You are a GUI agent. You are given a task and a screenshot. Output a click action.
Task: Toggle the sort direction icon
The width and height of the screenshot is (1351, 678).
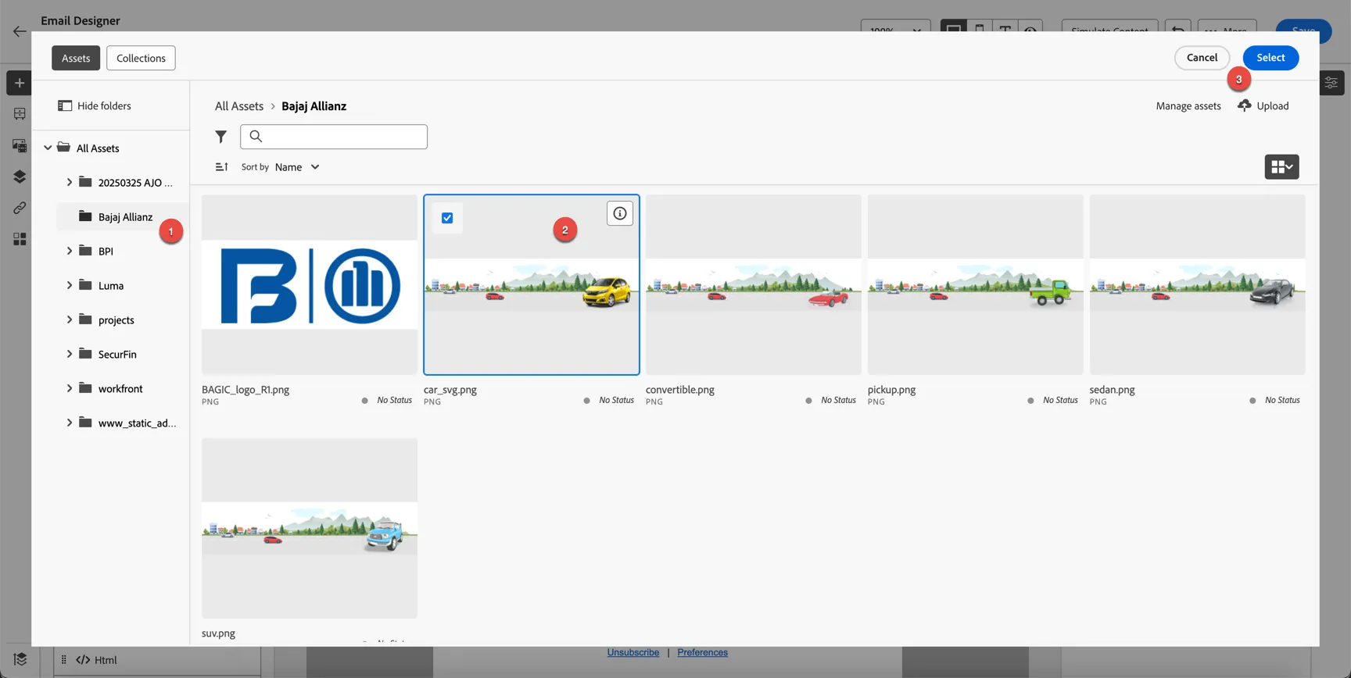pos(222,167)
